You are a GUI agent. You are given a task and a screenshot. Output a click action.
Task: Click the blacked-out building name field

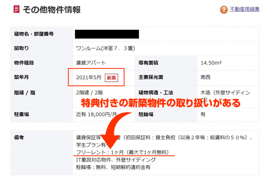coord(107,34)
